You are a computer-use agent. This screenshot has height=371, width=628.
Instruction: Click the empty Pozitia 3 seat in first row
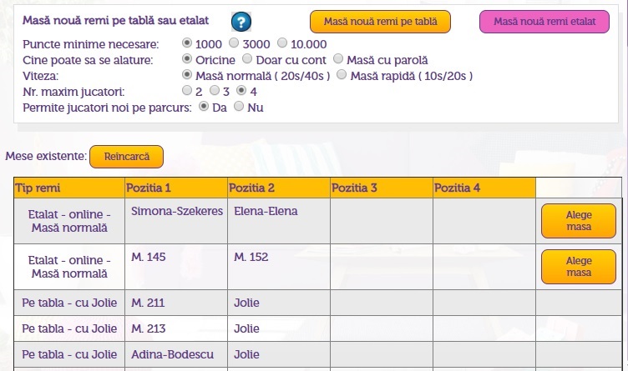[x=382, y=221]
